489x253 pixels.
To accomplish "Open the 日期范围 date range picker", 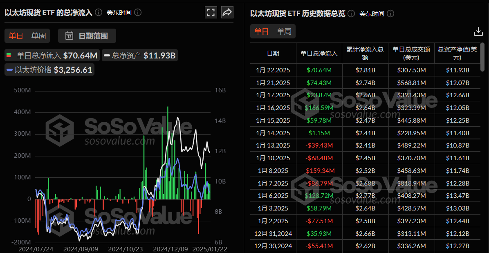I will pyautogui.click(x=87, y=36).
